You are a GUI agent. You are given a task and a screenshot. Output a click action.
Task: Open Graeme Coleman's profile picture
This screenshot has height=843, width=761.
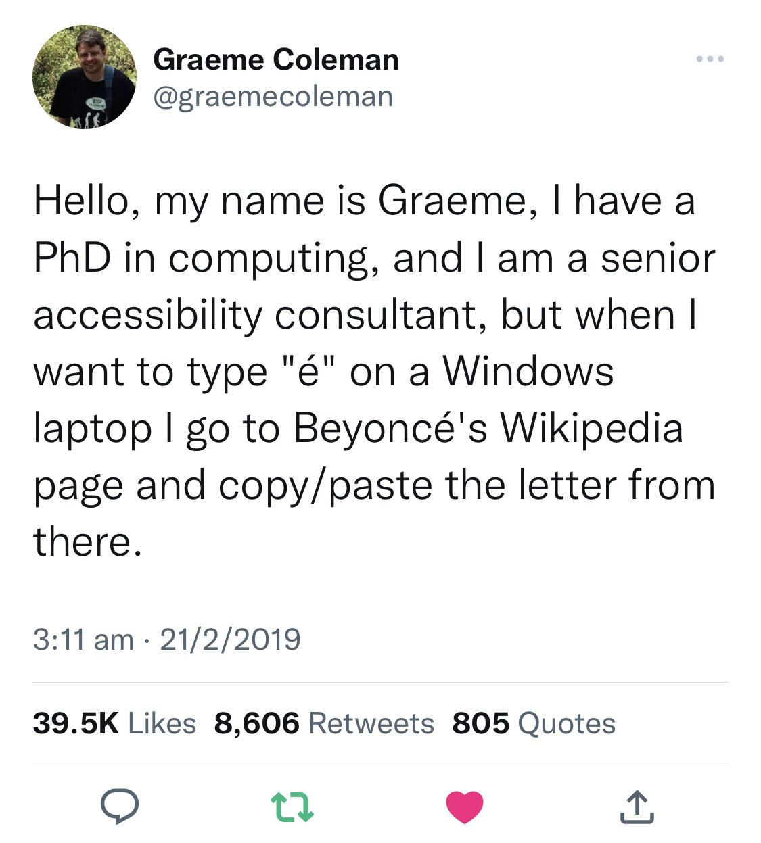[85, 76]
